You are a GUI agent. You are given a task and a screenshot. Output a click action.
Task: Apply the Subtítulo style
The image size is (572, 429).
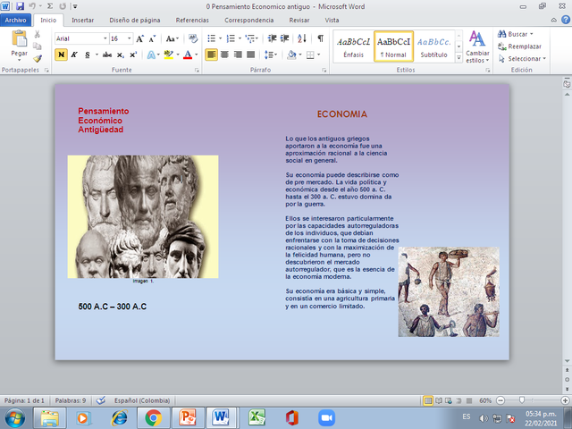pos(433,46)
